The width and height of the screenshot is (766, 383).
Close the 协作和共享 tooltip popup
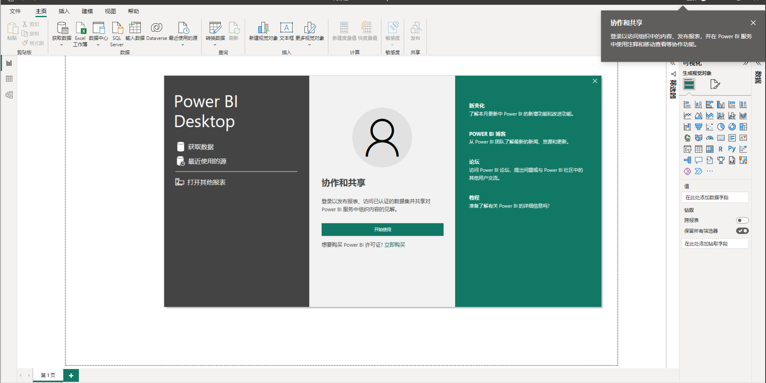753,23
